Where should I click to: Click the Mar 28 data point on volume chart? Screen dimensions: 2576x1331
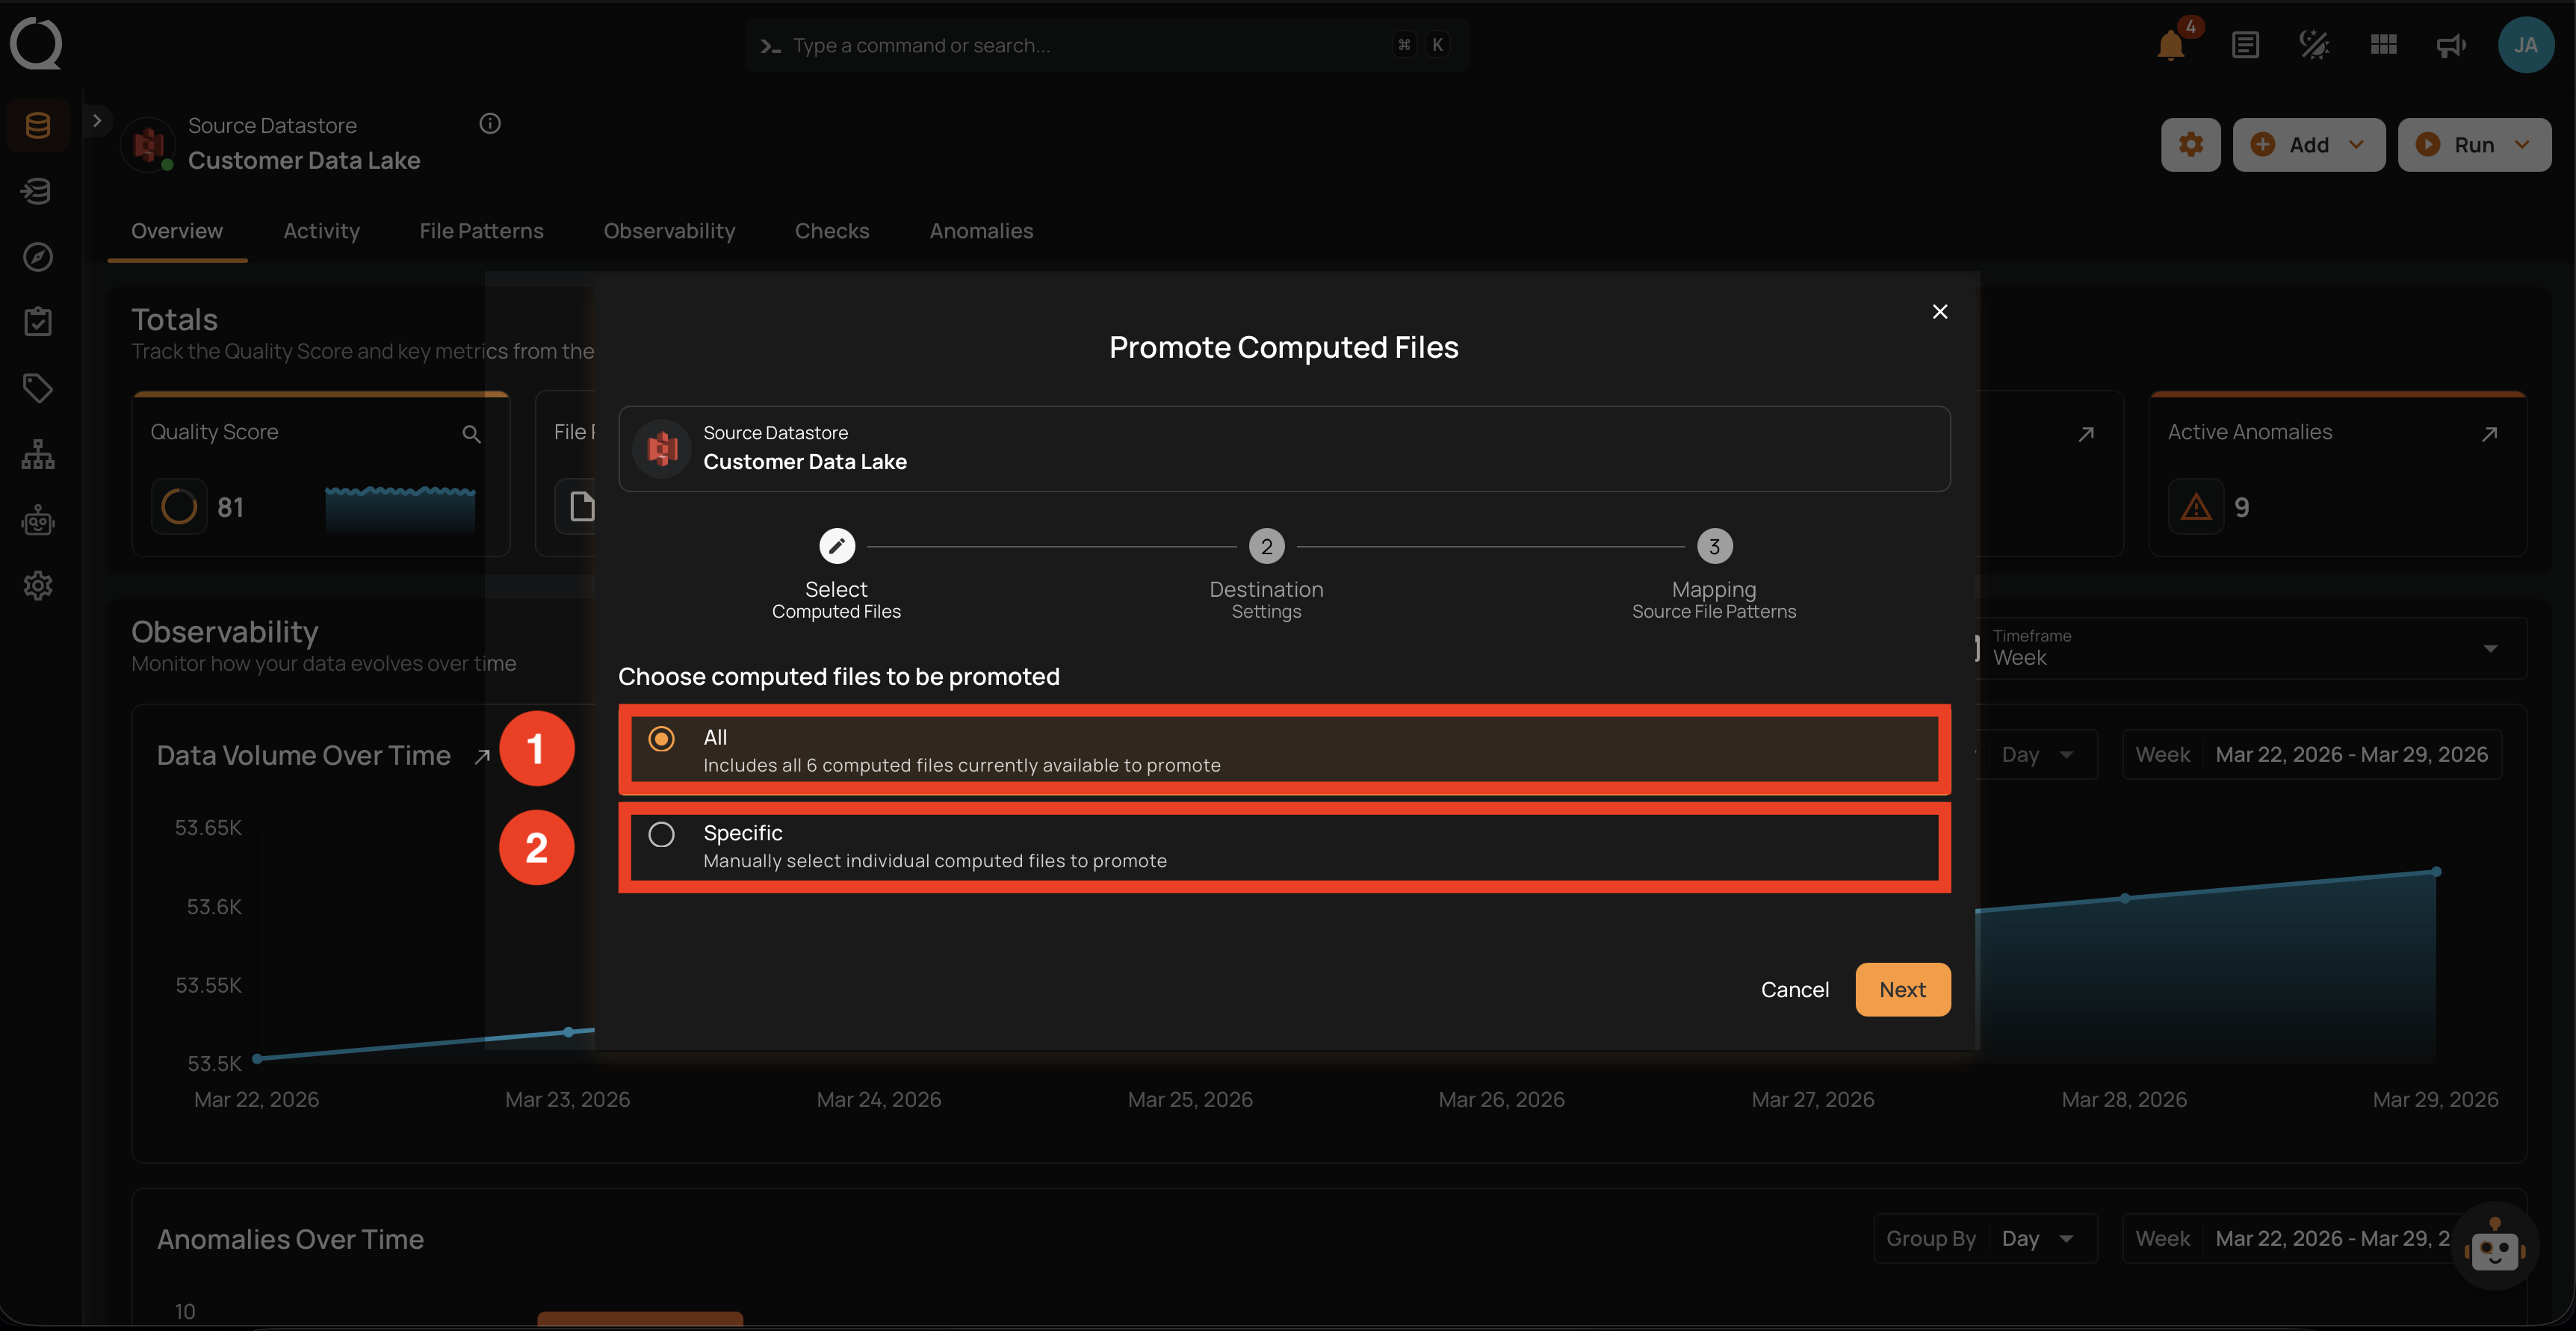[2125, 898]
